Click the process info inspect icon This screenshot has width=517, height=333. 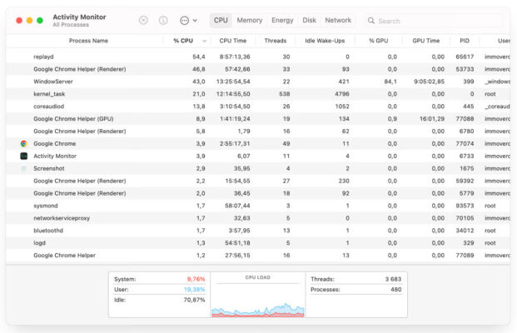point(163,20)
